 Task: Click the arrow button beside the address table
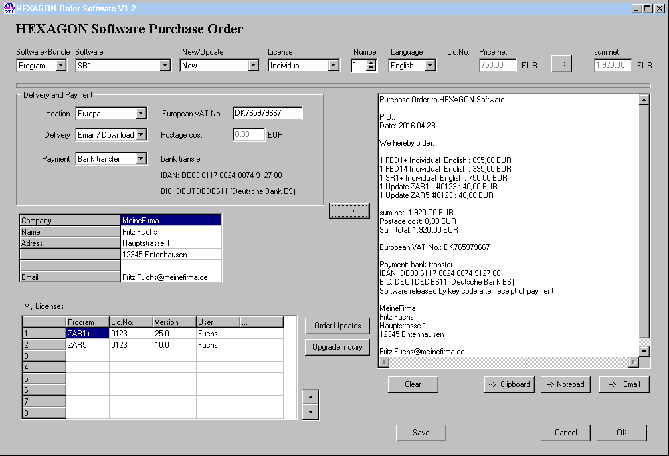click(x=349, y=211)
